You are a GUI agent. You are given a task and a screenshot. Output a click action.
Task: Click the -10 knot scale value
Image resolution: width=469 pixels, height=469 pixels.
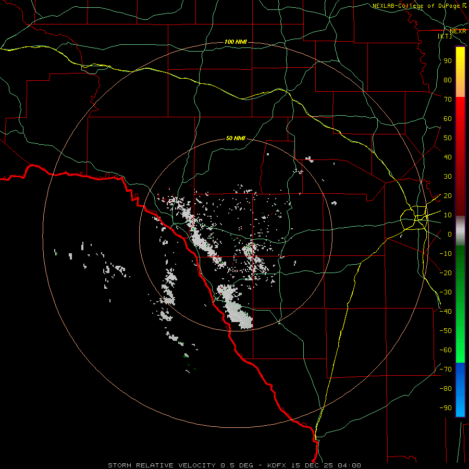[446, 254]
